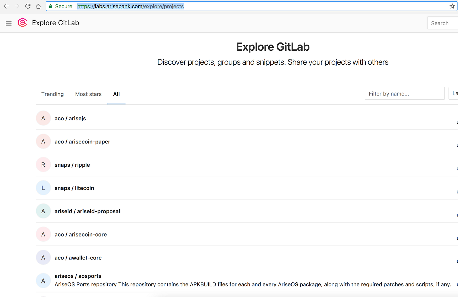Click the ripple project R avatar
458x297 pixels.
pyautogui.click(x=43, y=165)
